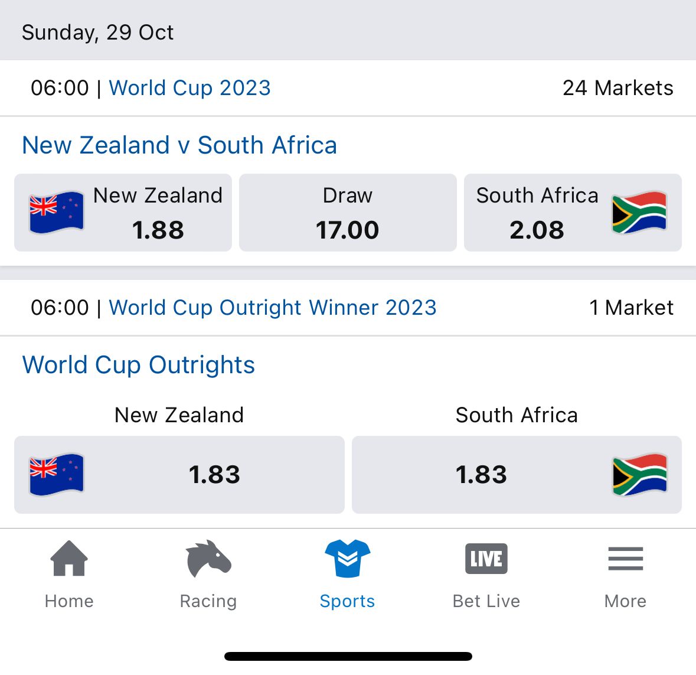Screen dimensions: 696x675
Task: Select South Africa at 2.08 odds
Action: pos(573,213)
